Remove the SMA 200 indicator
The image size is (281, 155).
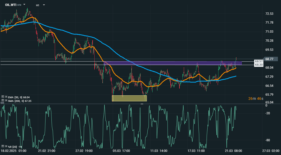[6, 100]
